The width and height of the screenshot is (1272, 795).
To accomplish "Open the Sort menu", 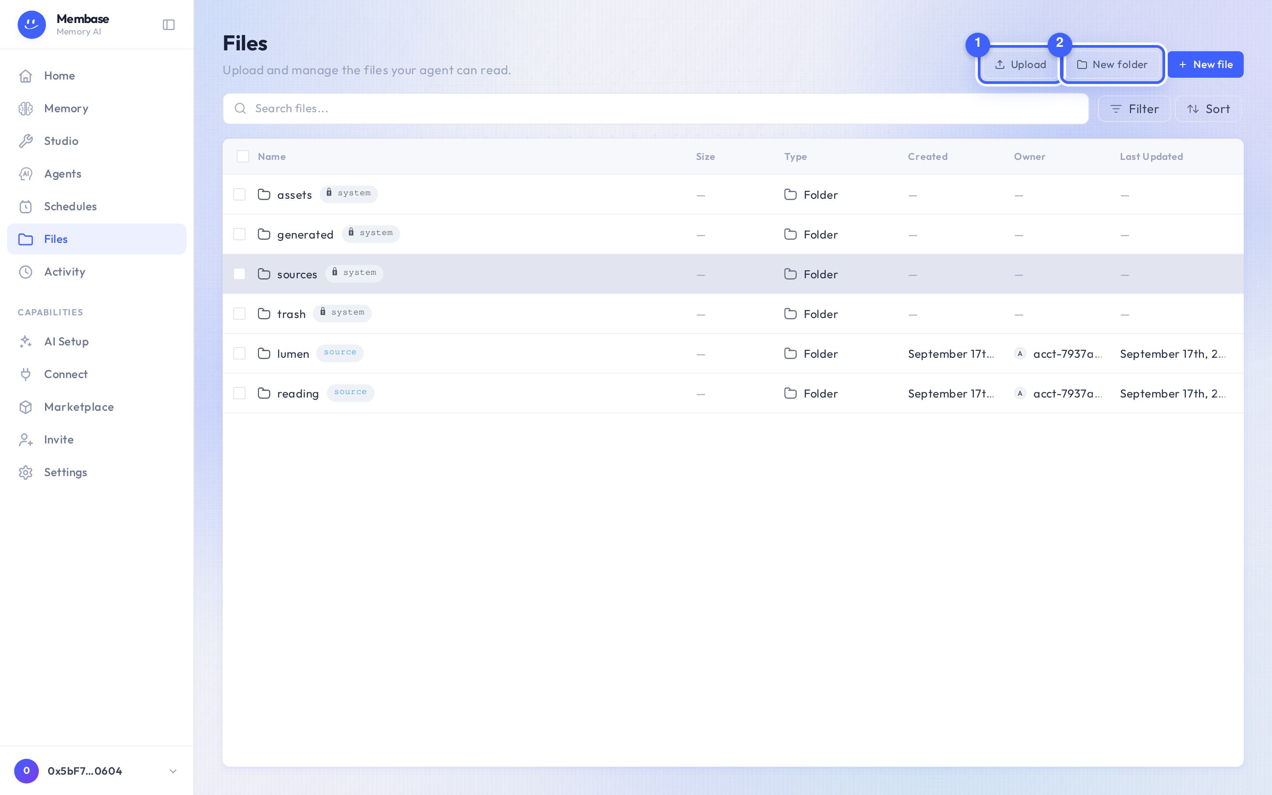I will (1208, 109).
